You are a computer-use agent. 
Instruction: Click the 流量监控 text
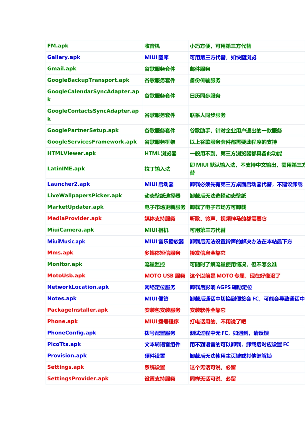(155, 265)
